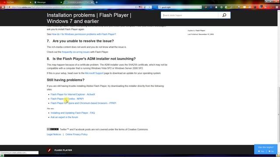Click Ask an expert in the forum
280x157 pixels.
click(64, 117)
